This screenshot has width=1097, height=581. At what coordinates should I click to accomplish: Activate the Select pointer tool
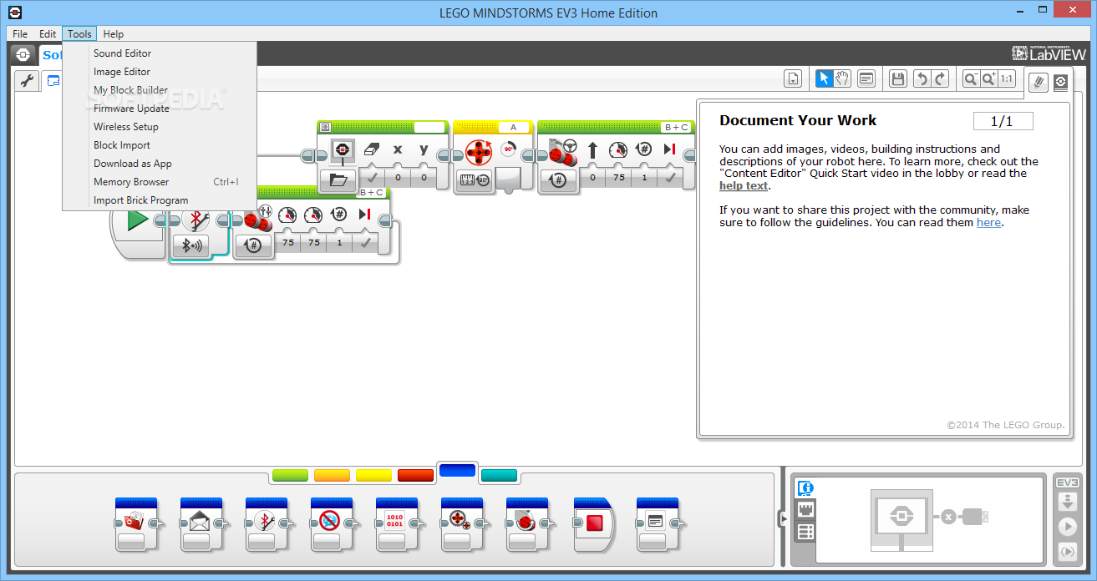point(824,78)
